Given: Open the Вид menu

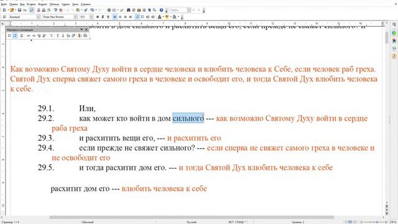Looking at the screenshot, I should tap(22, 4).
